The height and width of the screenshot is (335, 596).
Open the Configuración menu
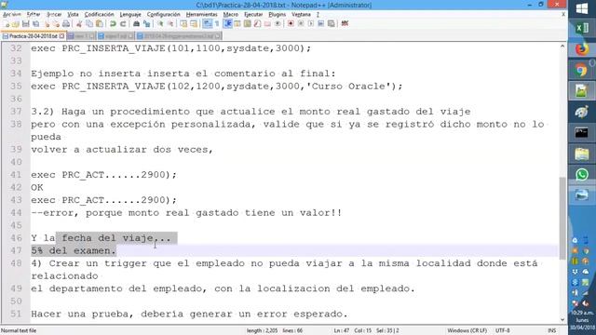[164, 15]
